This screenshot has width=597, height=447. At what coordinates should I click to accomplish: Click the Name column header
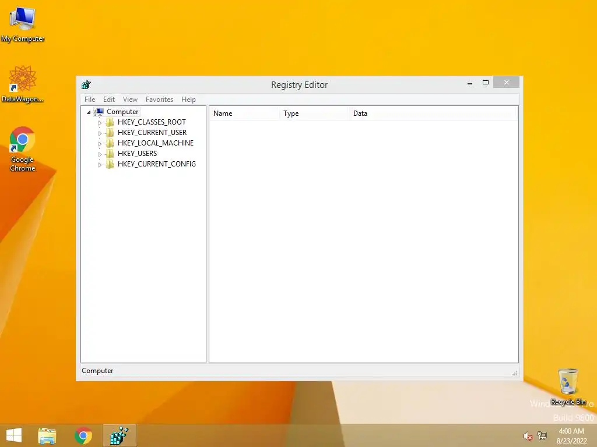click(x=244, y=113)
